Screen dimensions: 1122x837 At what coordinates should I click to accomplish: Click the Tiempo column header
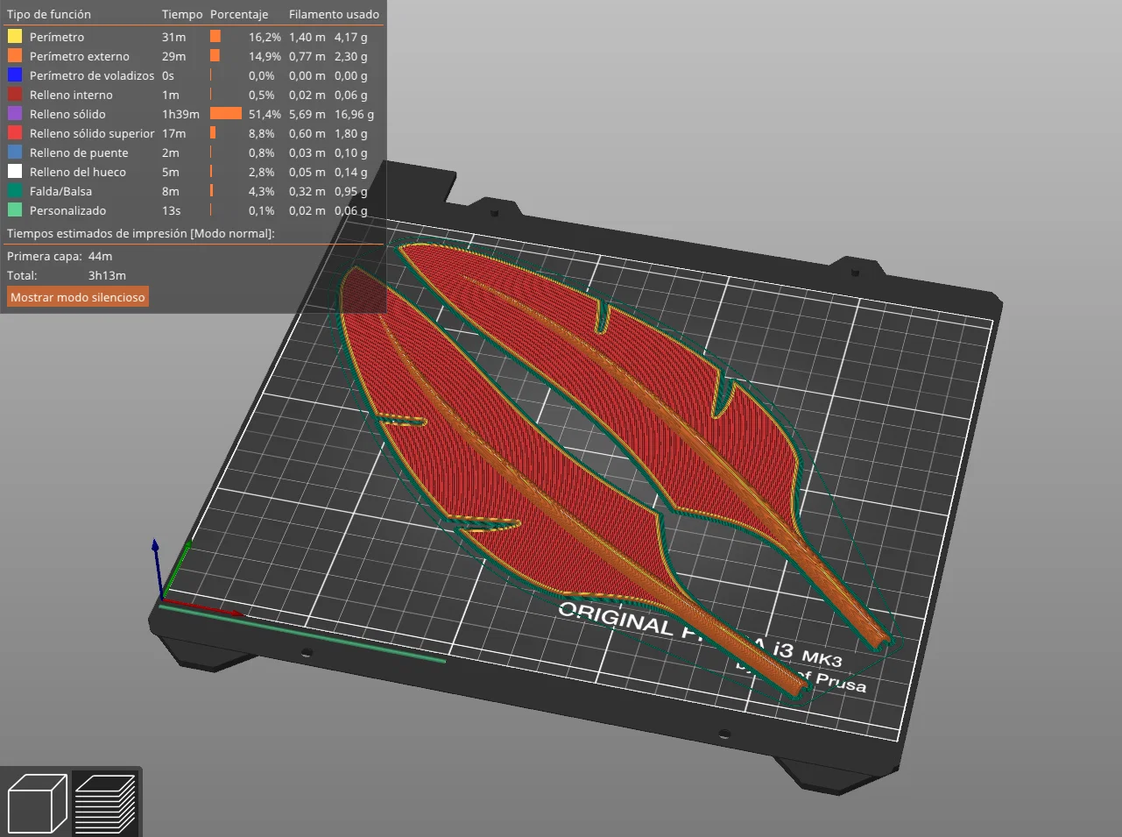tap(182, 14)
